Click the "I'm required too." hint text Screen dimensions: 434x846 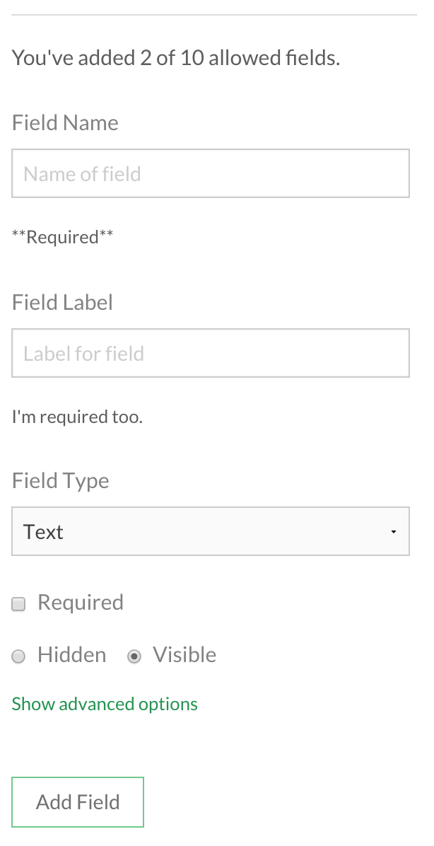click(77, 417)
